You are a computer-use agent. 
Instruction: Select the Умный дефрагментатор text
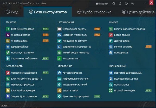(76, 52)
